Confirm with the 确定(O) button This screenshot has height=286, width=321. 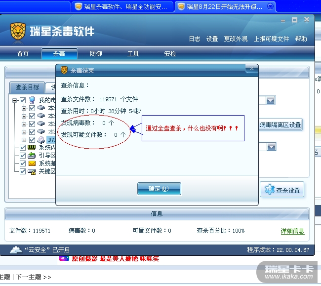click(x=159, y=189)
